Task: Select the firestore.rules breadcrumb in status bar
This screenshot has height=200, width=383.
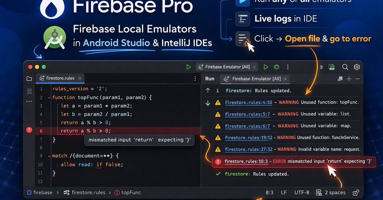Action: [85, 193]
